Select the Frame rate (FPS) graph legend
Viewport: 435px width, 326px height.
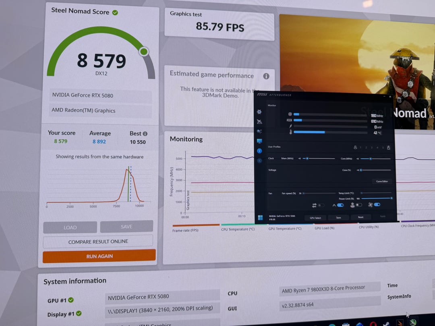tap(185, 230)
